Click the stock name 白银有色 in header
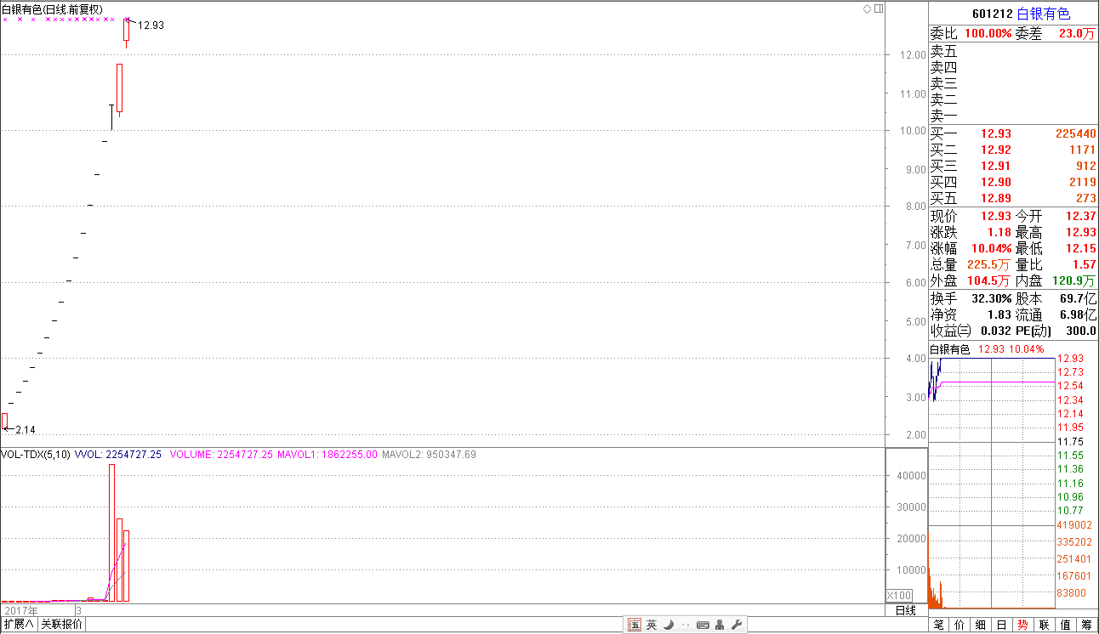Image resolution: width=1099 pixels, height=634 pixels. pyautogui.click(x=1043, y=14)
